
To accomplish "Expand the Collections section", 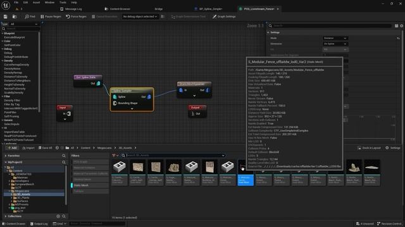I will click(x=6, y=216).
